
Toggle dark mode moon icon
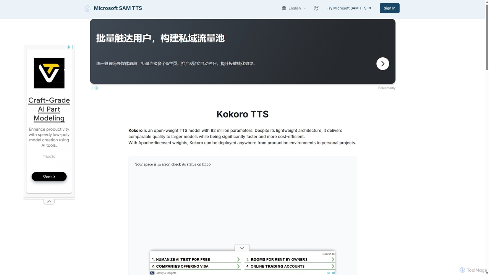coord(316,8)
